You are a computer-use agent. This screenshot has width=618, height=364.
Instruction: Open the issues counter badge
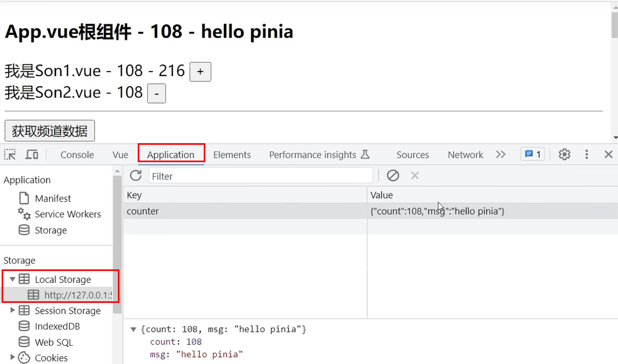(x=533, y=154)
